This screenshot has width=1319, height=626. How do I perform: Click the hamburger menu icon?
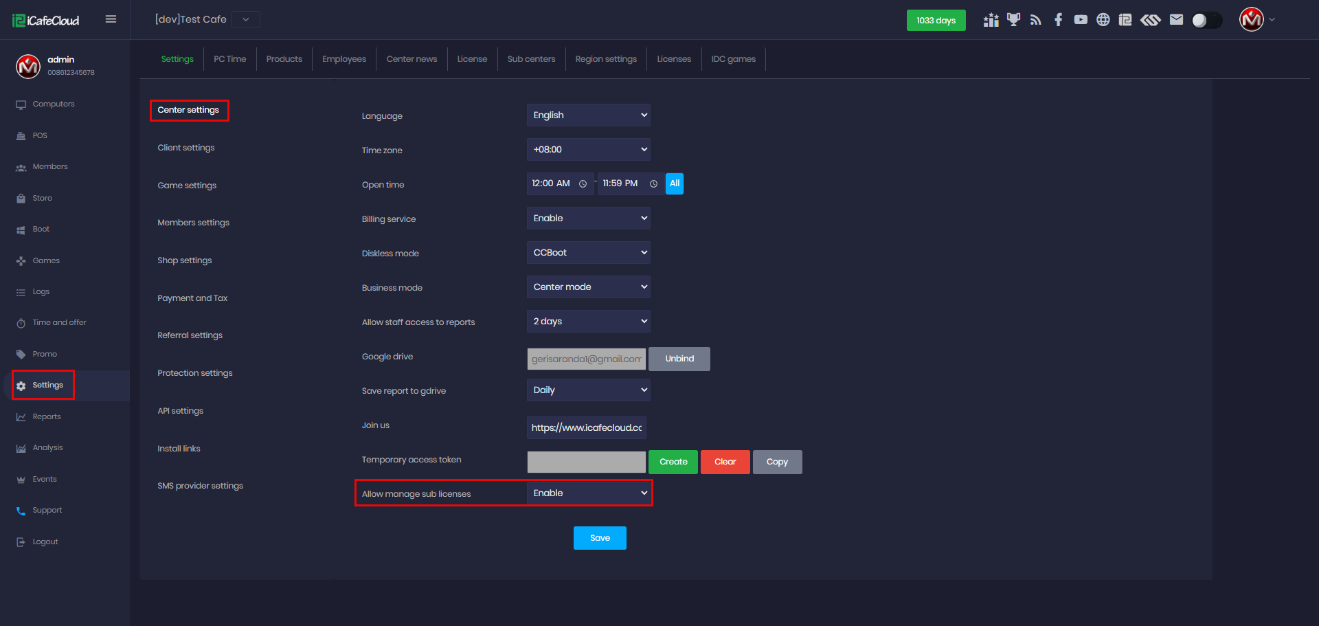[111, 19]
